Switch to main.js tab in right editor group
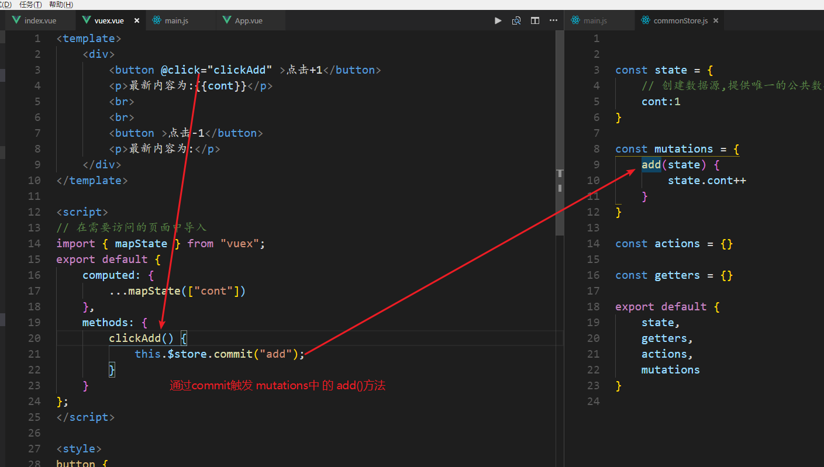Viewport: 824px width, 467px height. click(599, 20)
